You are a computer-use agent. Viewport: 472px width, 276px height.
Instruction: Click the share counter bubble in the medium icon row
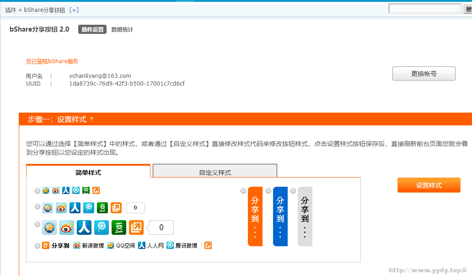pyautogui.click(x=134, y=208)
